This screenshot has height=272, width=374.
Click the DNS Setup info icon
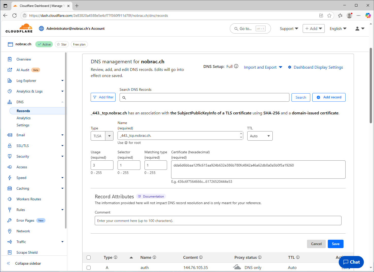coord(236,66)
